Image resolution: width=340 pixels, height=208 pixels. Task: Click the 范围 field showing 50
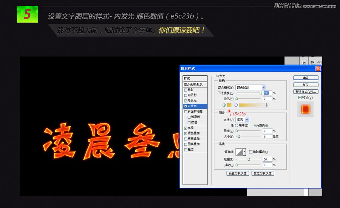pyautogui.click(x=267, y=159)
